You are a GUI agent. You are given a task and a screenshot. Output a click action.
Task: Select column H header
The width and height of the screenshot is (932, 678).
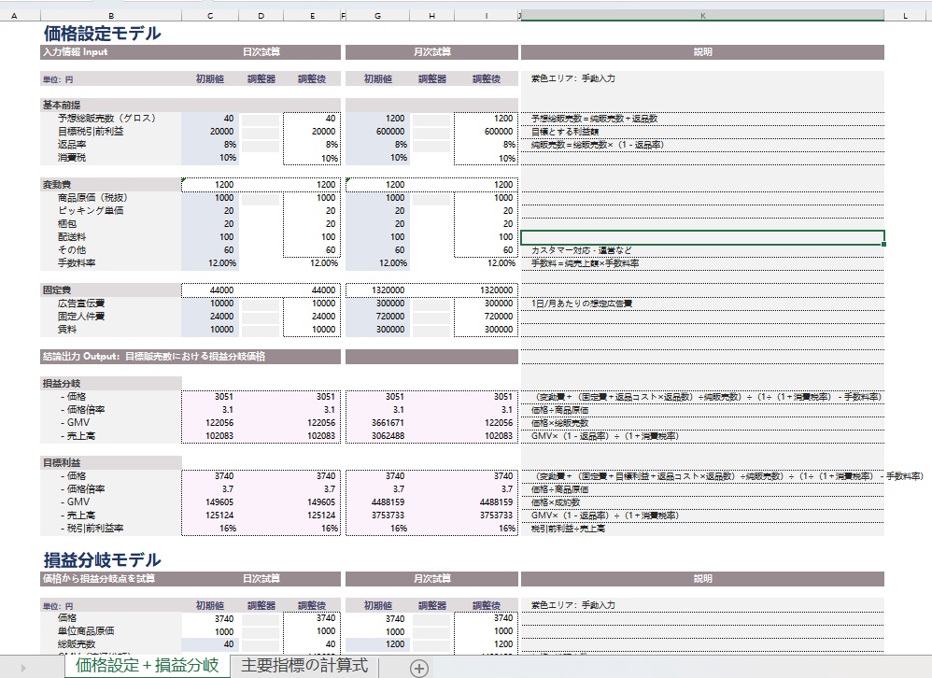(431, 16)
